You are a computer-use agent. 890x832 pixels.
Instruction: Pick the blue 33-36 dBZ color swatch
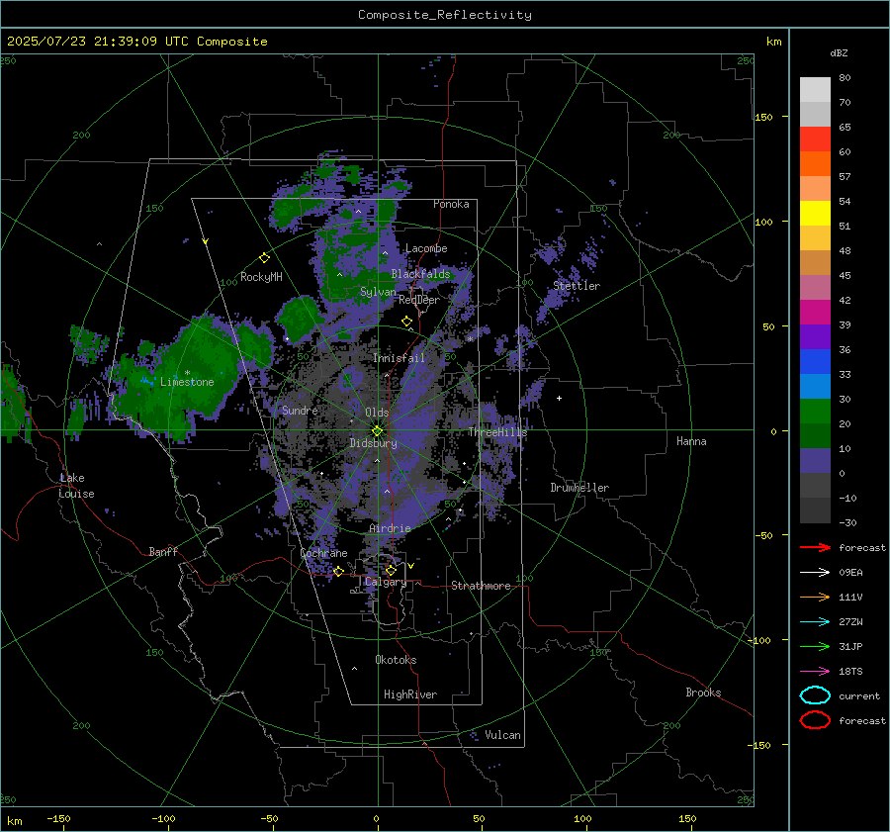point(815,362)
